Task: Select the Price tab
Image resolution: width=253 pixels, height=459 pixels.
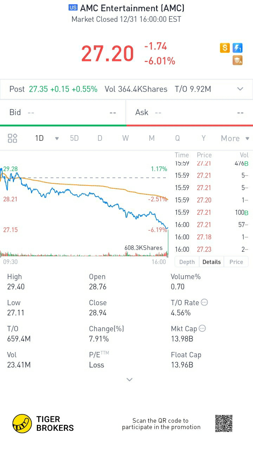Action: click(236, 262)
